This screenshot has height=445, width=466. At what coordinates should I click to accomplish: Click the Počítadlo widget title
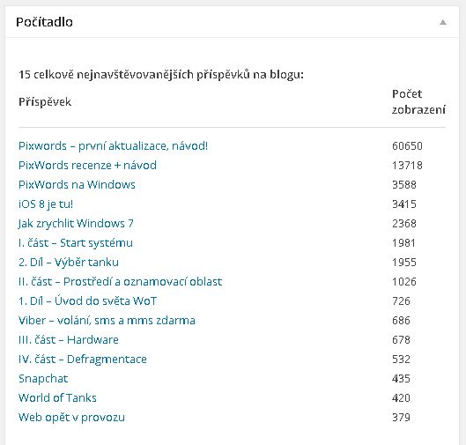44,22
